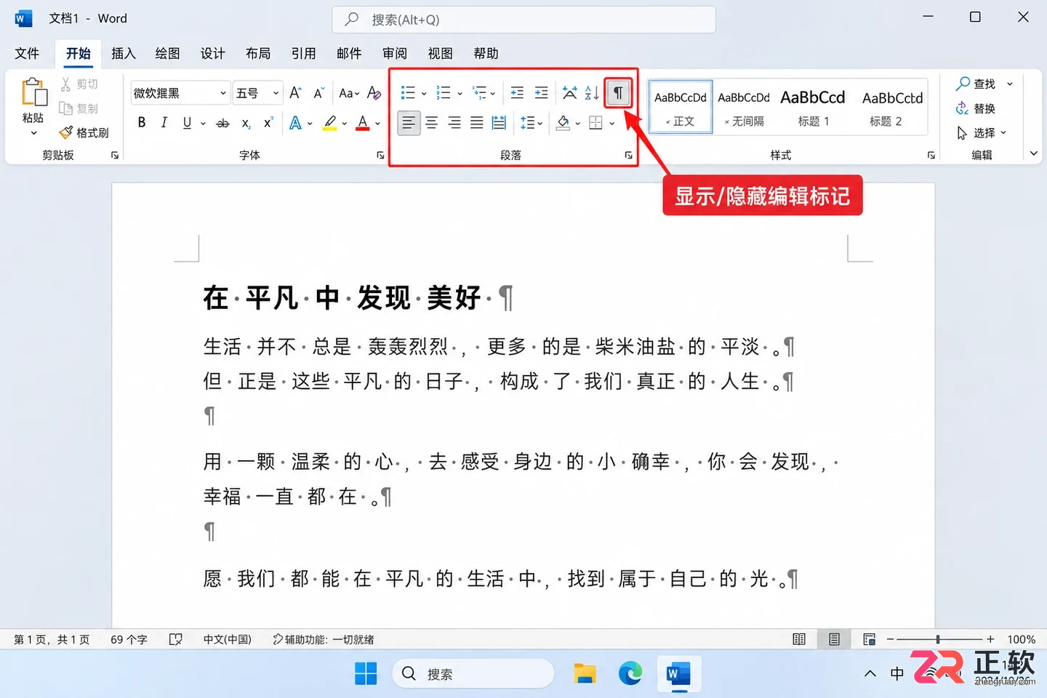Image resolution: width=1047 pixels, height=698 pixels.
Task: Click the bullet list icon
Action: click(408, 92)
